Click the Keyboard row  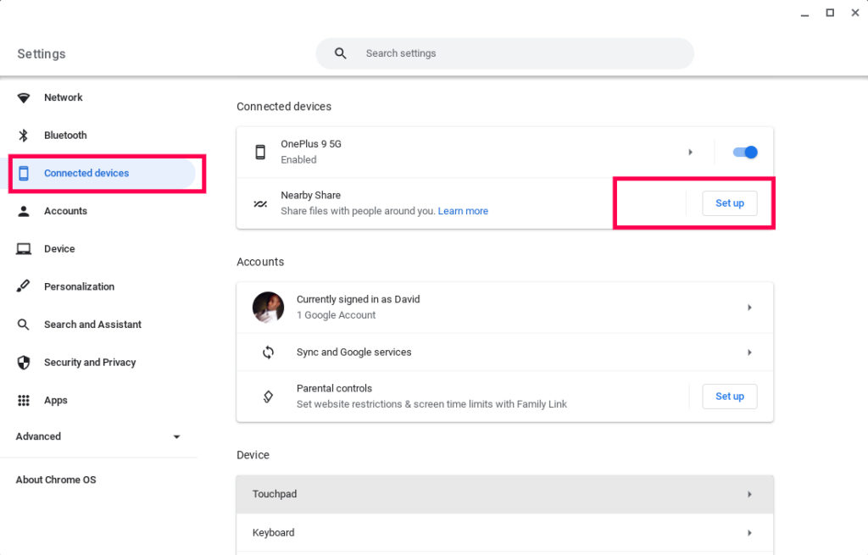(x=505, y=533)
